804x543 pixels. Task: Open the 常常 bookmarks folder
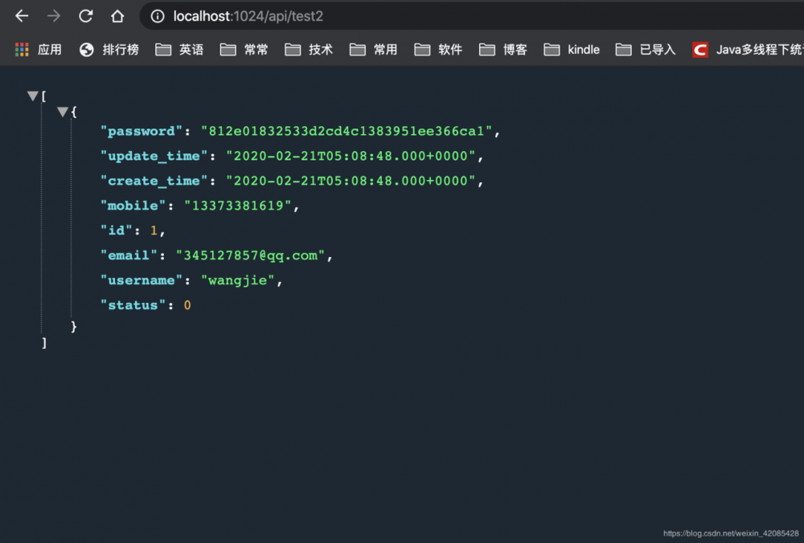pyautogui.click(x=228, y=49)
